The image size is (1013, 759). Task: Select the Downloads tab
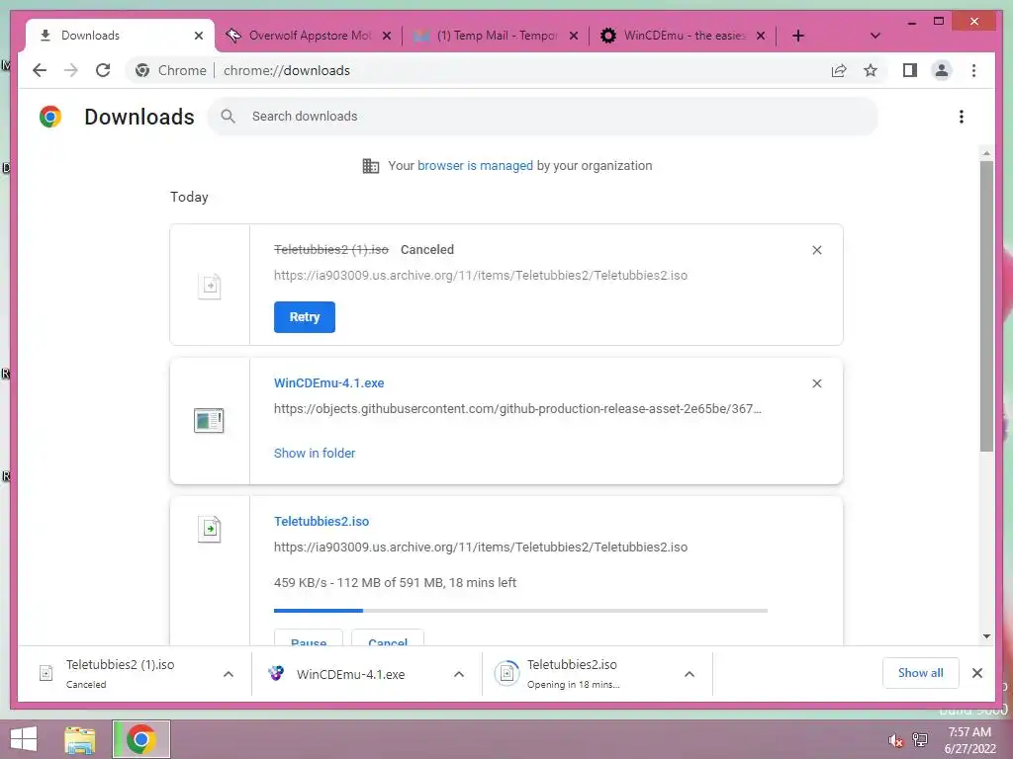[x=120, y=36]
